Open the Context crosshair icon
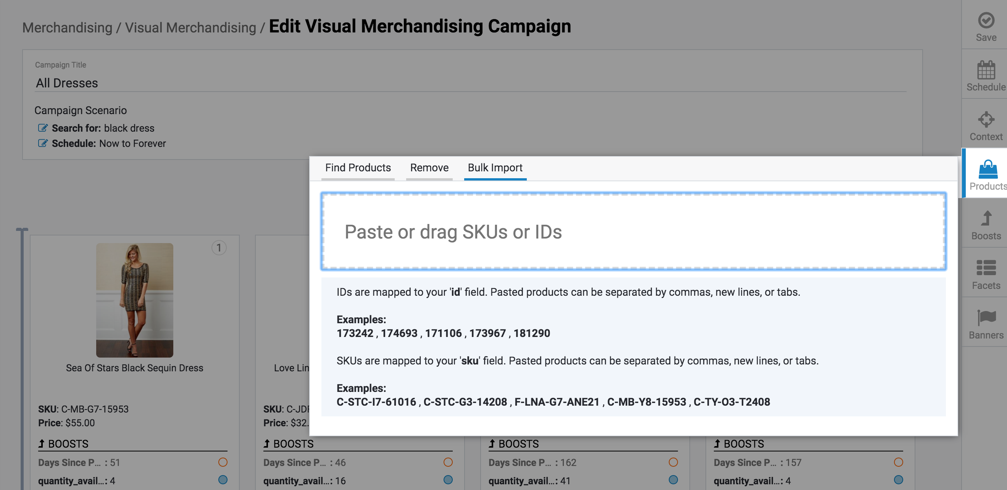The width and height of the screenshot is (1007, 490). coord(986,119)
